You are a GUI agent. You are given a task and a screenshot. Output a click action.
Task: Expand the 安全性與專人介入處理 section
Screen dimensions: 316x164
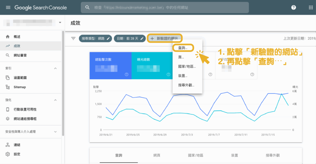[x=56, y=132]
